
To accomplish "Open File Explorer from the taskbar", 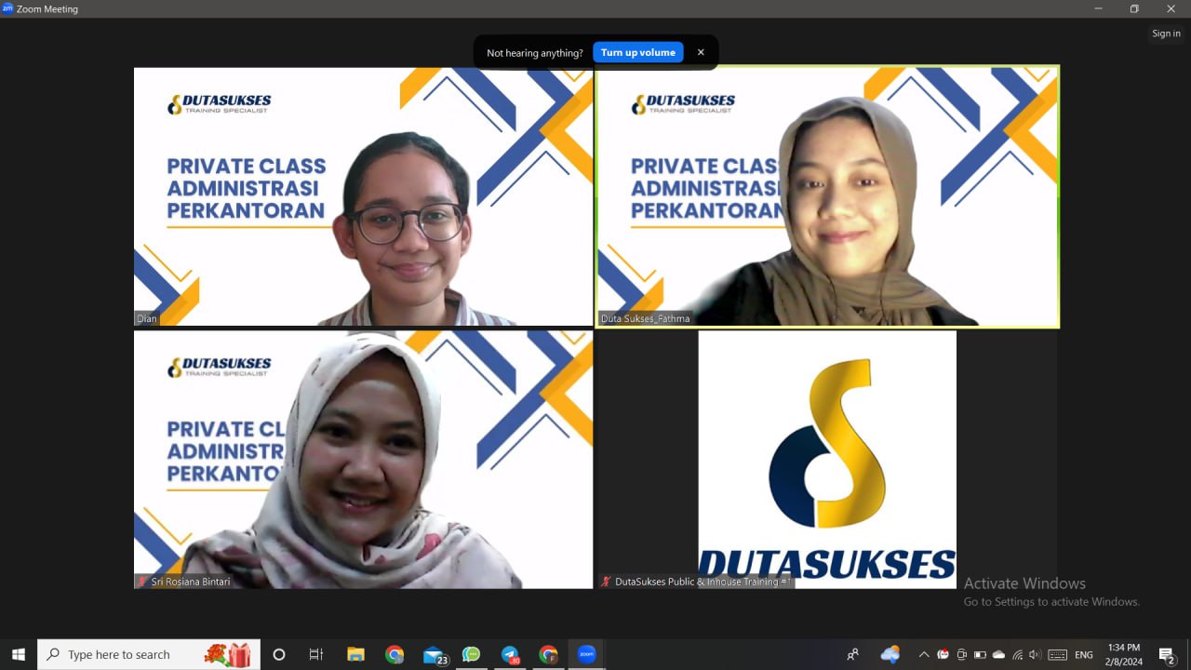I will [x=355, y=654].
